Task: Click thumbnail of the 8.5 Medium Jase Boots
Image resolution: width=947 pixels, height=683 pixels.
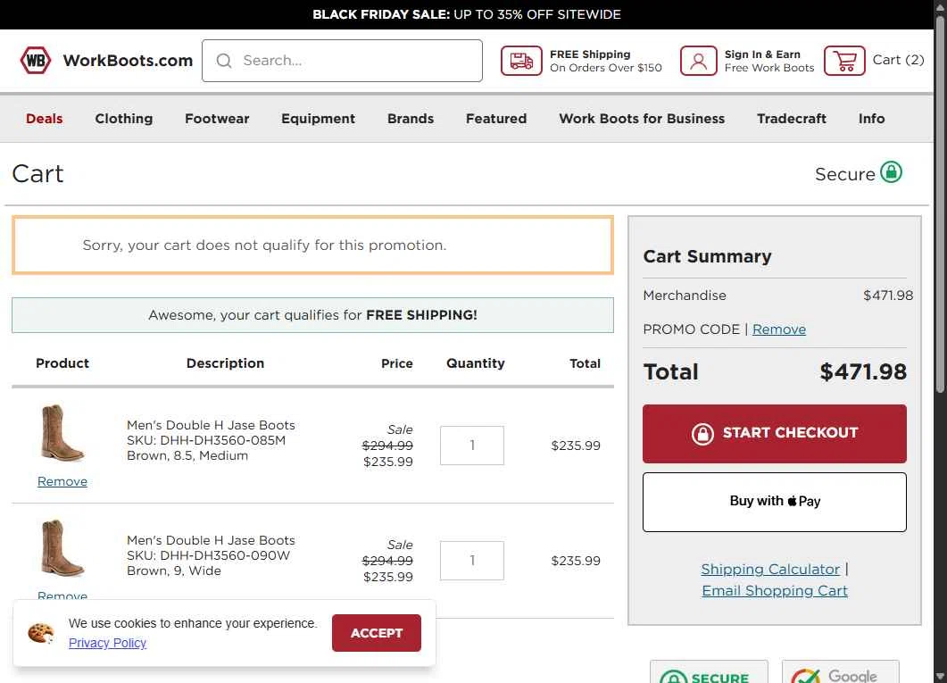Action: [x=62, y=434]
